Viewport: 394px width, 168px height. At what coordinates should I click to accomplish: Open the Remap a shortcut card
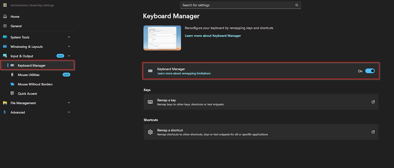pyautogui.click(x=261, y=132)
